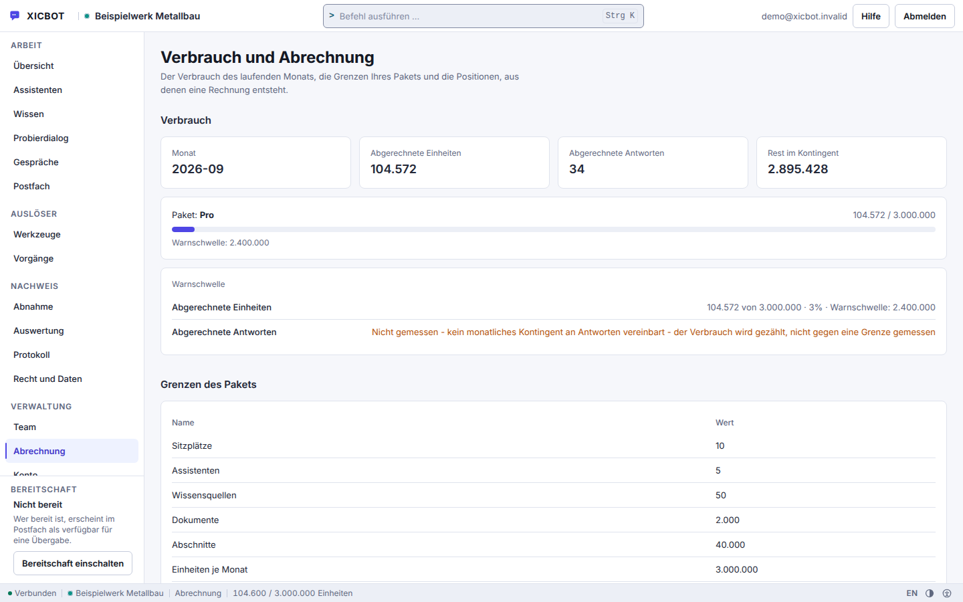Select the active Abrechnung sidebar item
Image resolution: width=963 pixels, height=602 pixels.
coord(72,451)
